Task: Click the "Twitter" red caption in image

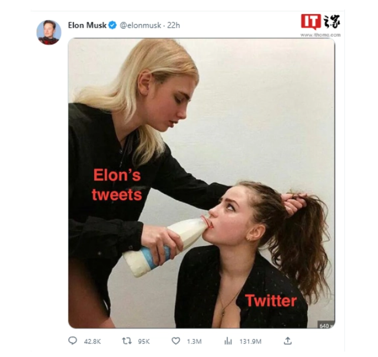Action: click(271, 301)
